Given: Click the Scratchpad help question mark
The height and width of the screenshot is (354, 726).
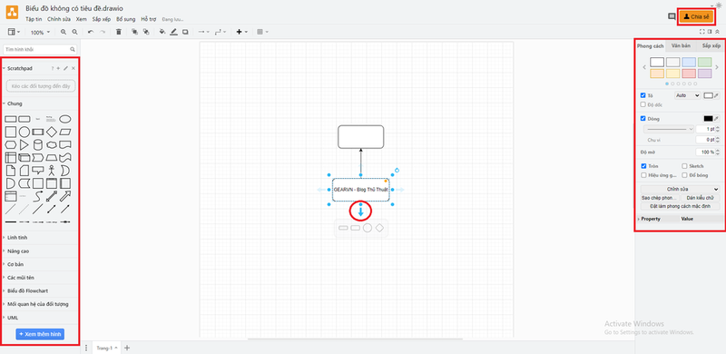Looking at the screenshot, I should (53, 68).
